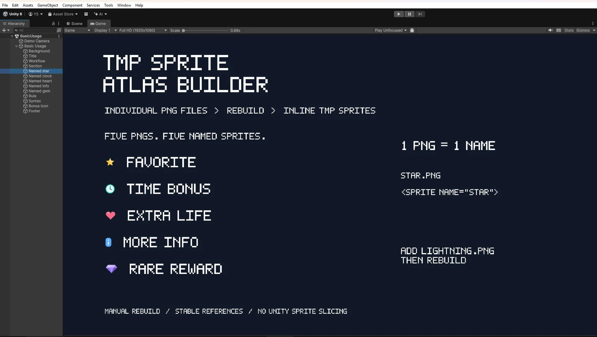This screenshot has height=337, width=597.
Task: Open the Edit menu
Action: 15,5
